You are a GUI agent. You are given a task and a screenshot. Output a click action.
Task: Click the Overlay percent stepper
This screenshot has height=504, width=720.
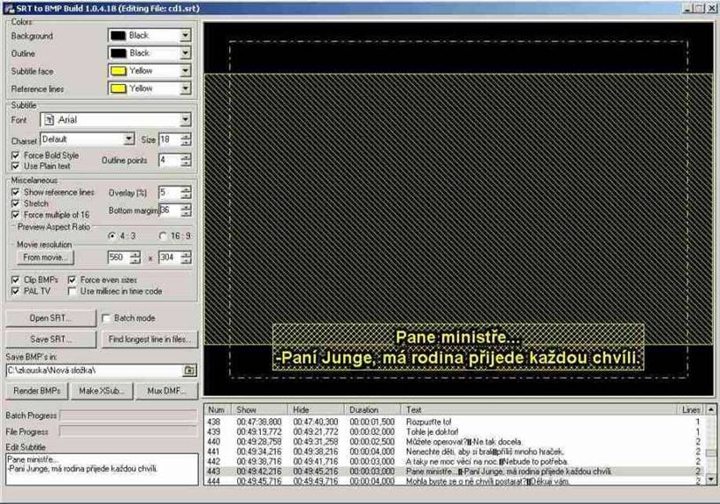click(x=186, y=193)
